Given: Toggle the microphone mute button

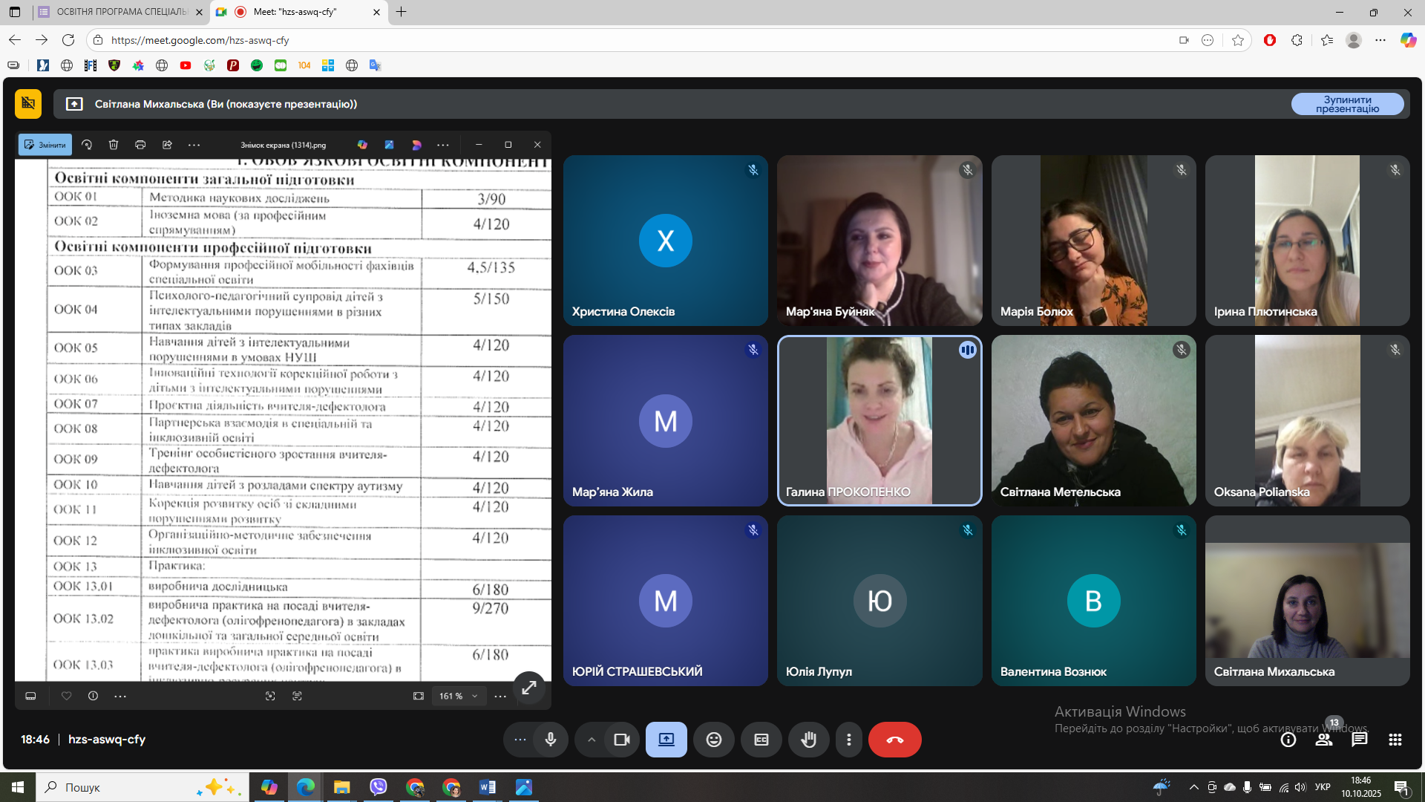Looking at the screenshot, I should [551, 740].
